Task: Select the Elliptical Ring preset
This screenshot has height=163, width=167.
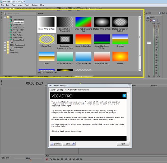Action: click(47, 41)
